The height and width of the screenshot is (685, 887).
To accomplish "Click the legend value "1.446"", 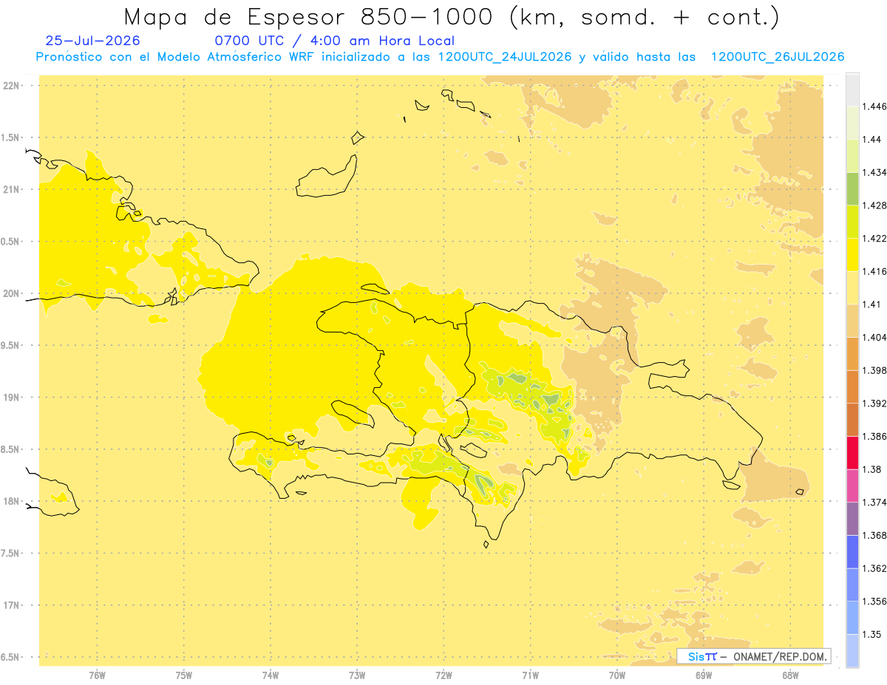I will [874, 106].
